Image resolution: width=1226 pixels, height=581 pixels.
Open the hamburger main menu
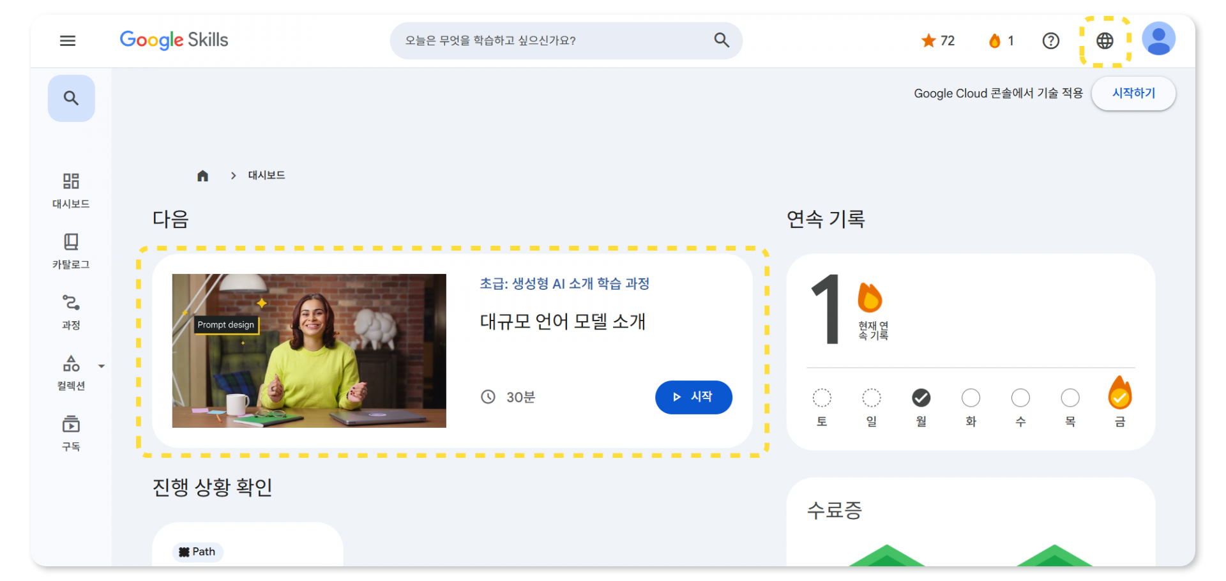(x=68, y=41)
